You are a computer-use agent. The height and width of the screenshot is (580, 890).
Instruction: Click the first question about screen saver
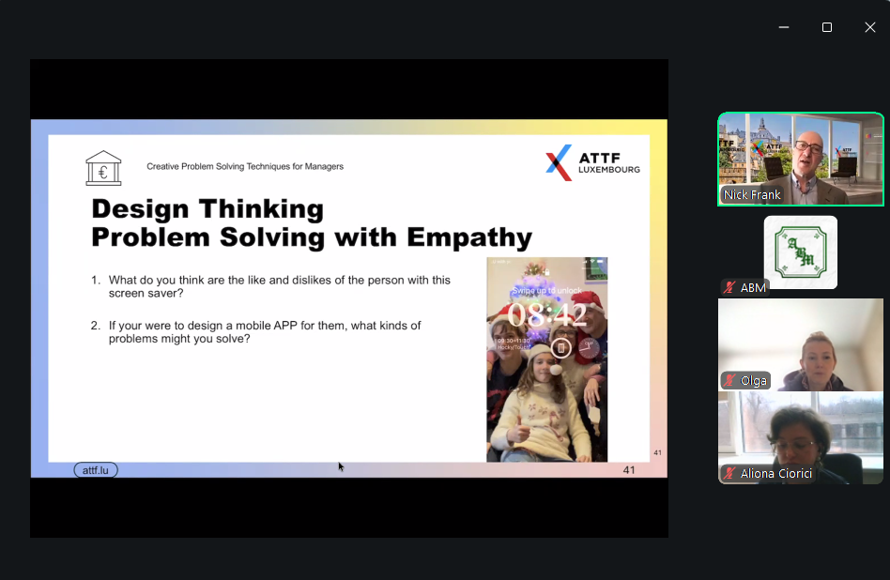pos(279,286)
